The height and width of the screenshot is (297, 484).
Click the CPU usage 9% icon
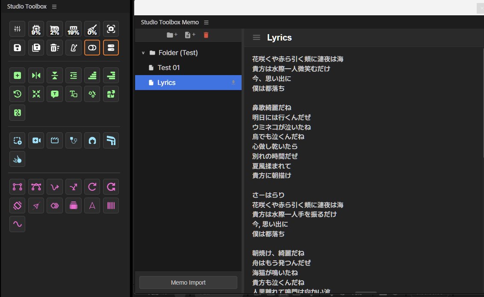point(36,29)
